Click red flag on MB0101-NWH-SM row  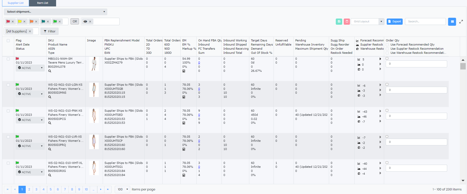point(17,59)
